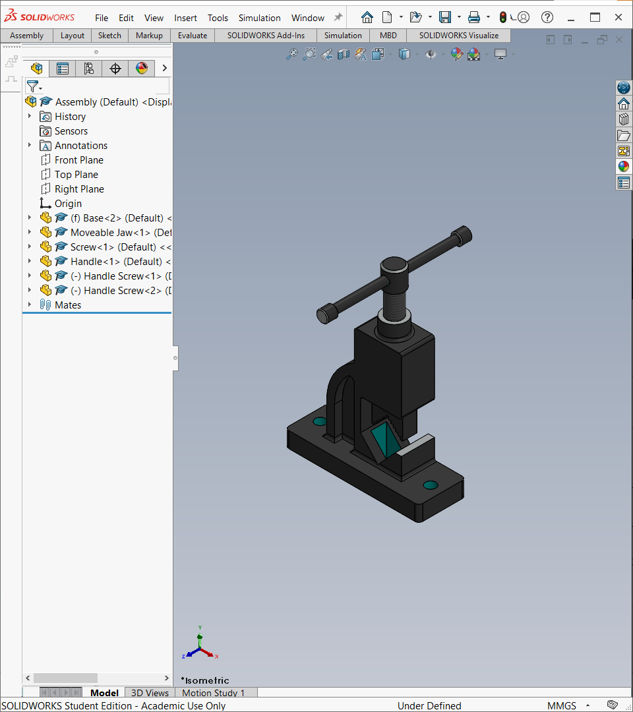Open the Insert menu
633x712 pixels.
pyautogui.click(x=185, y=18)
